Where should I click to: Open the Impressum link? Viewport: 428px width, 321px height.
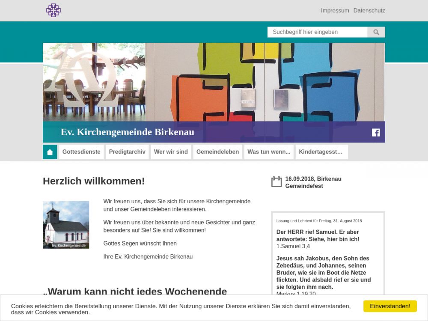tap(335, 11)
